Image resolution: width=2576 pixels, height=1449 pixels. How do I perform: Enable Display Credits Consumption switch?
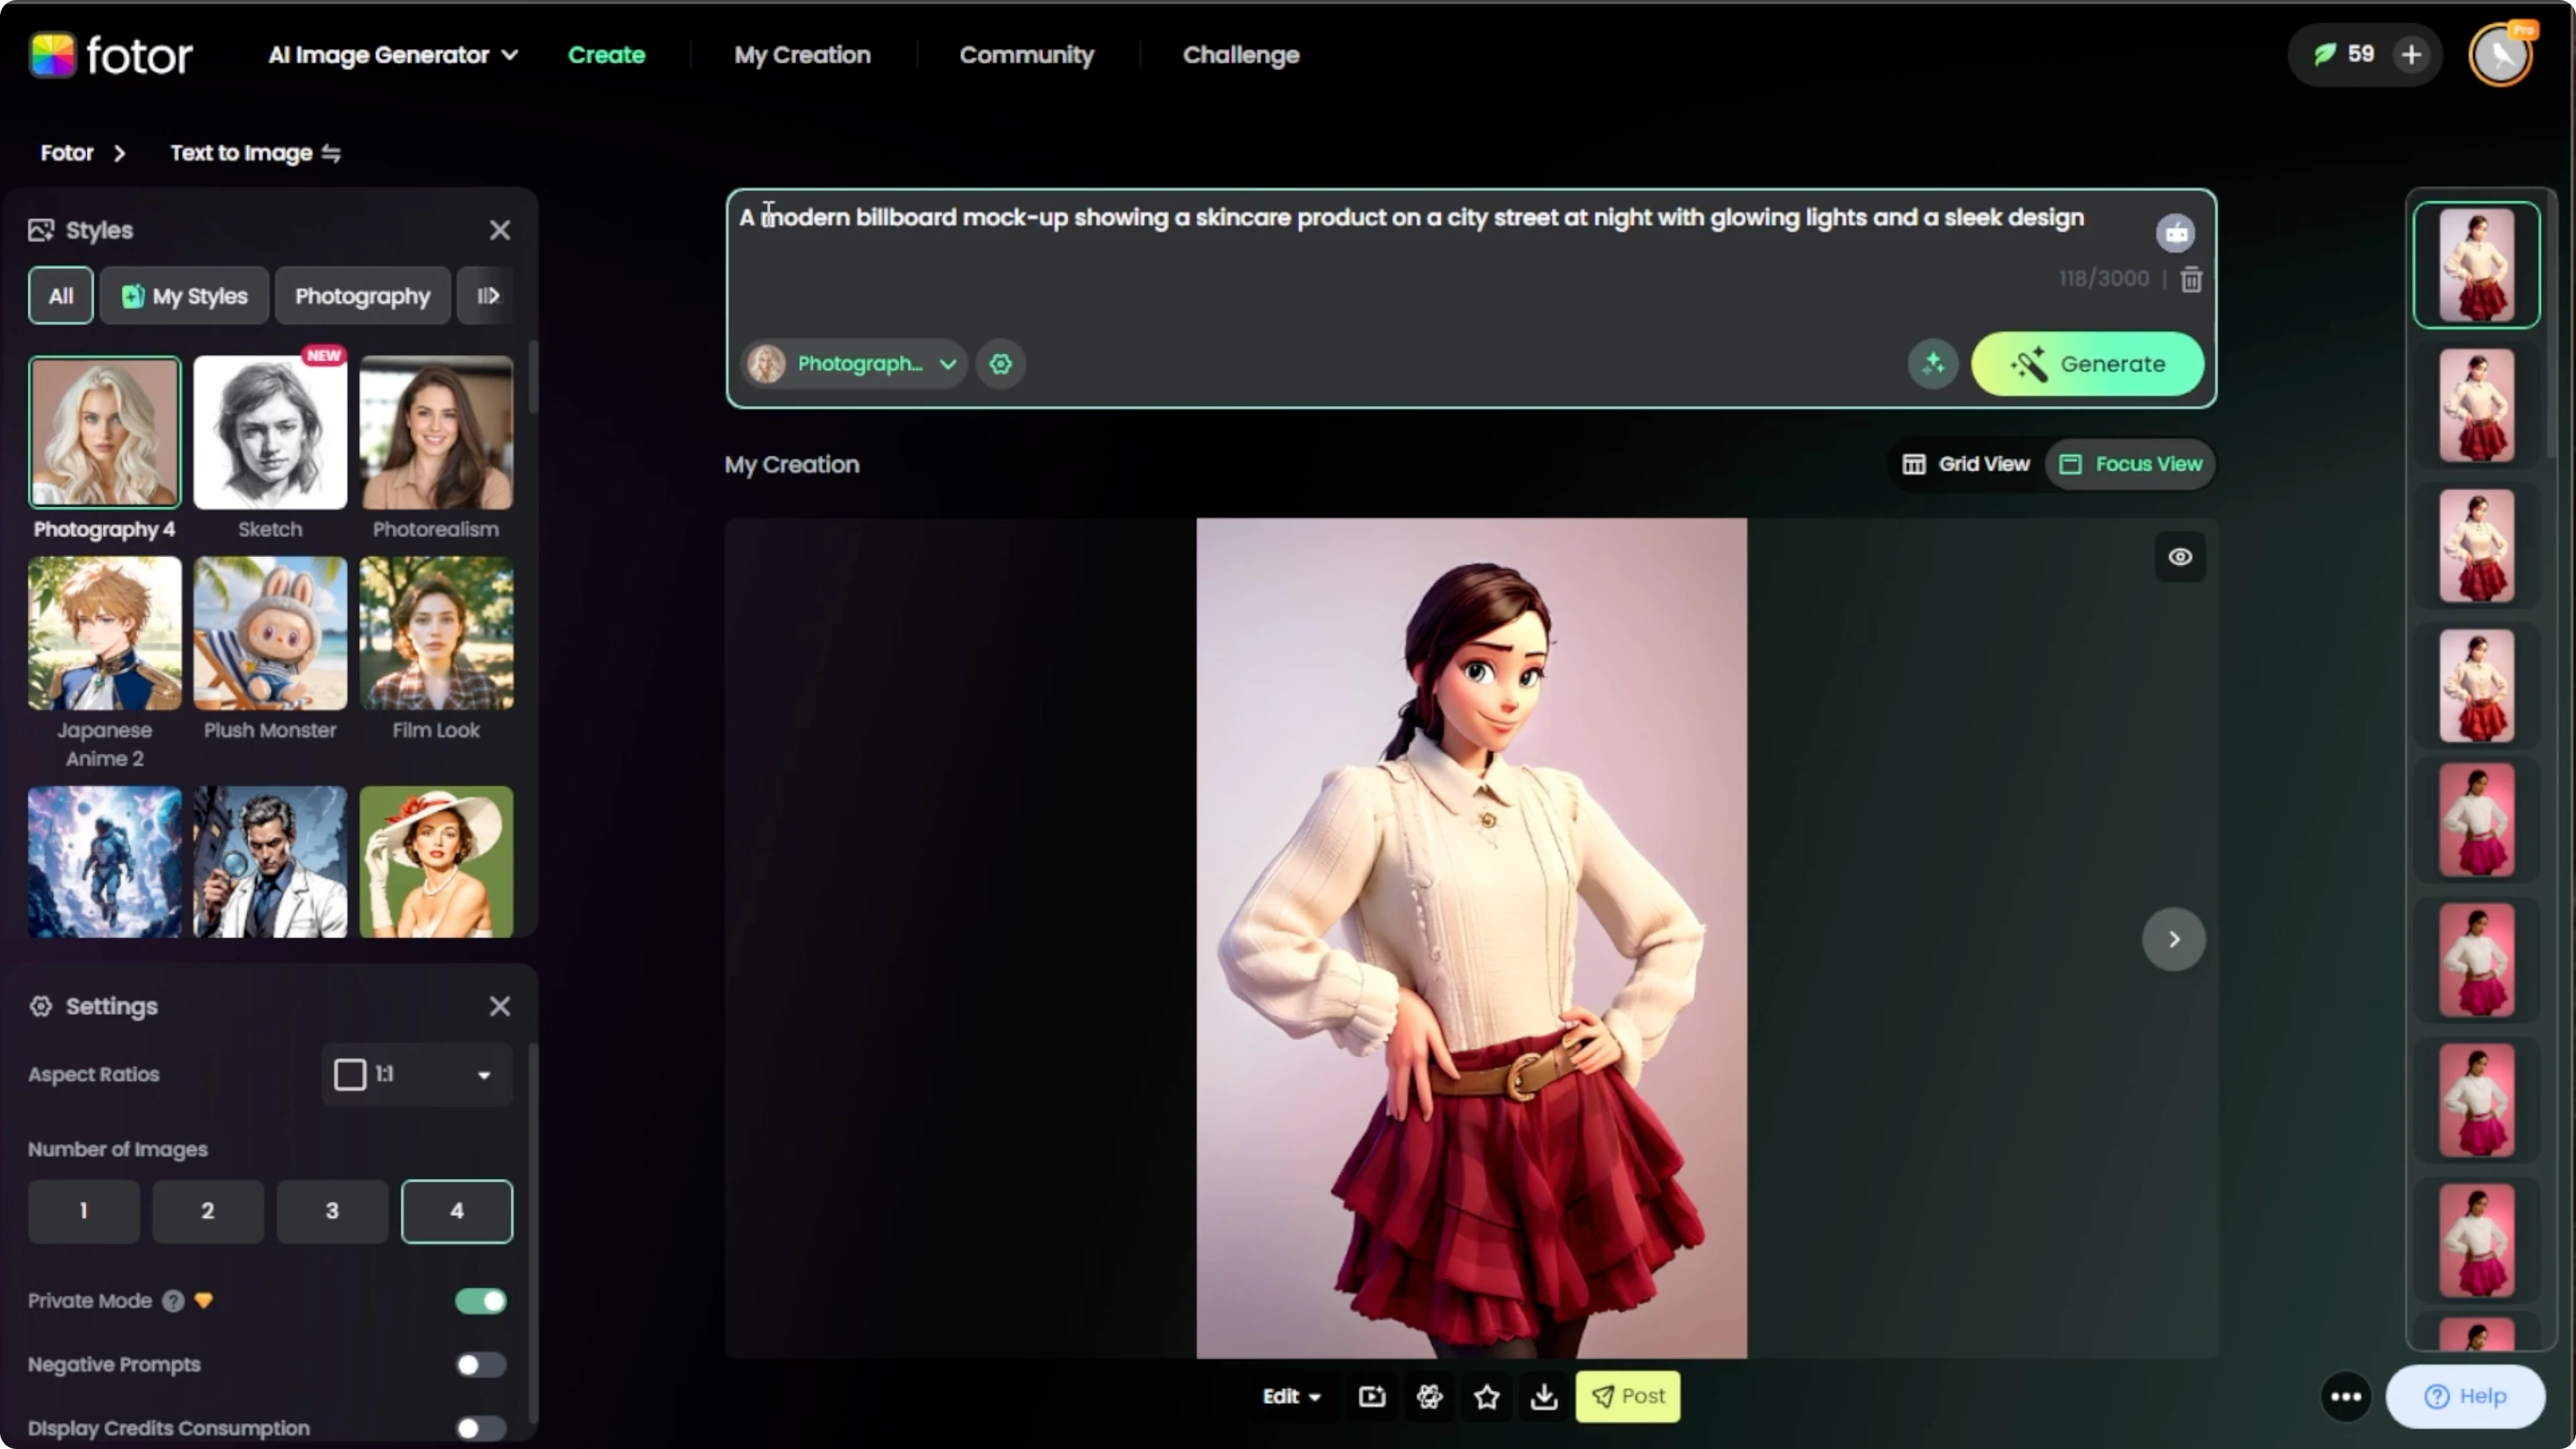pos(481,1428)
